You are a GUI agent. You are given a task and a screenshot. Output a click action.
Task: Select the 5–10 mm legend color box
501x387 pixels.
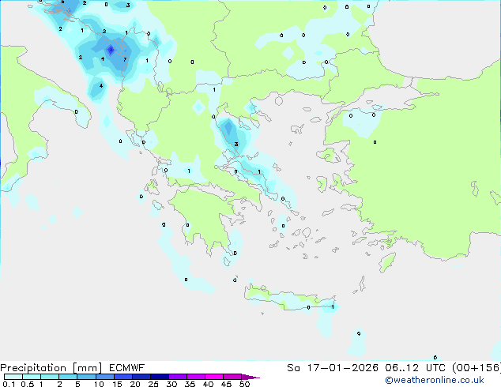tap(86, 377)
